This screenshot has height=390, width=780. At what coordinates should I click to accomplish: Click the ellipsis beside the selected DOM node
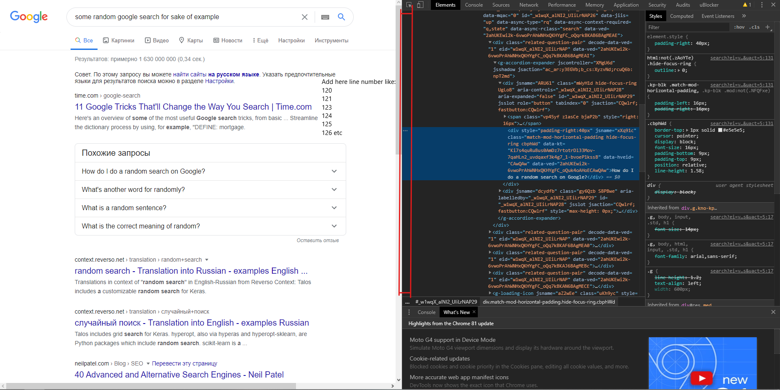click(x=405, y=130)
